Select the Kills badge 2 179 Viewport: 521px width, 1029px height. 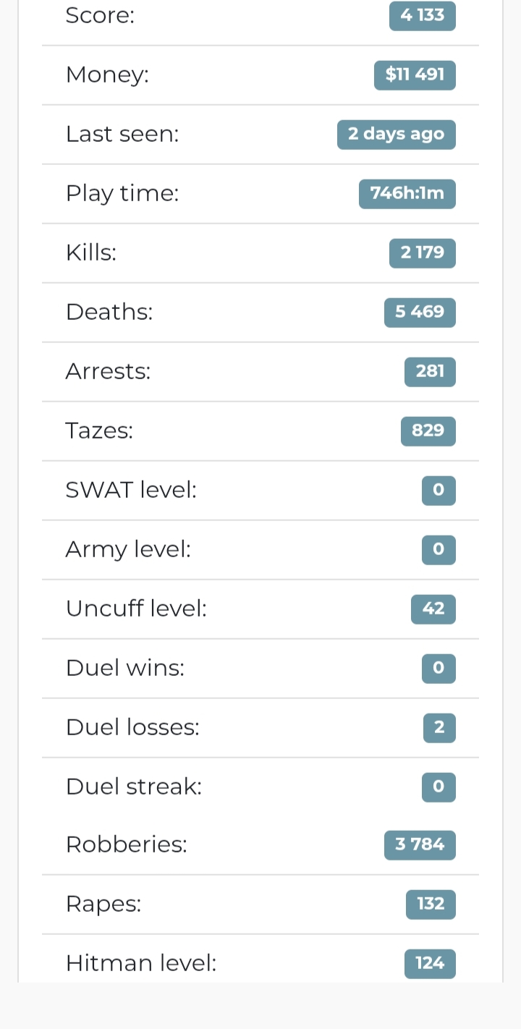[x=423, y=253]
